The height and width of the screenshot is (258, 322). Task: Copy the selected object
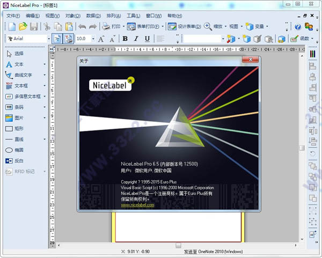point(58,26)
